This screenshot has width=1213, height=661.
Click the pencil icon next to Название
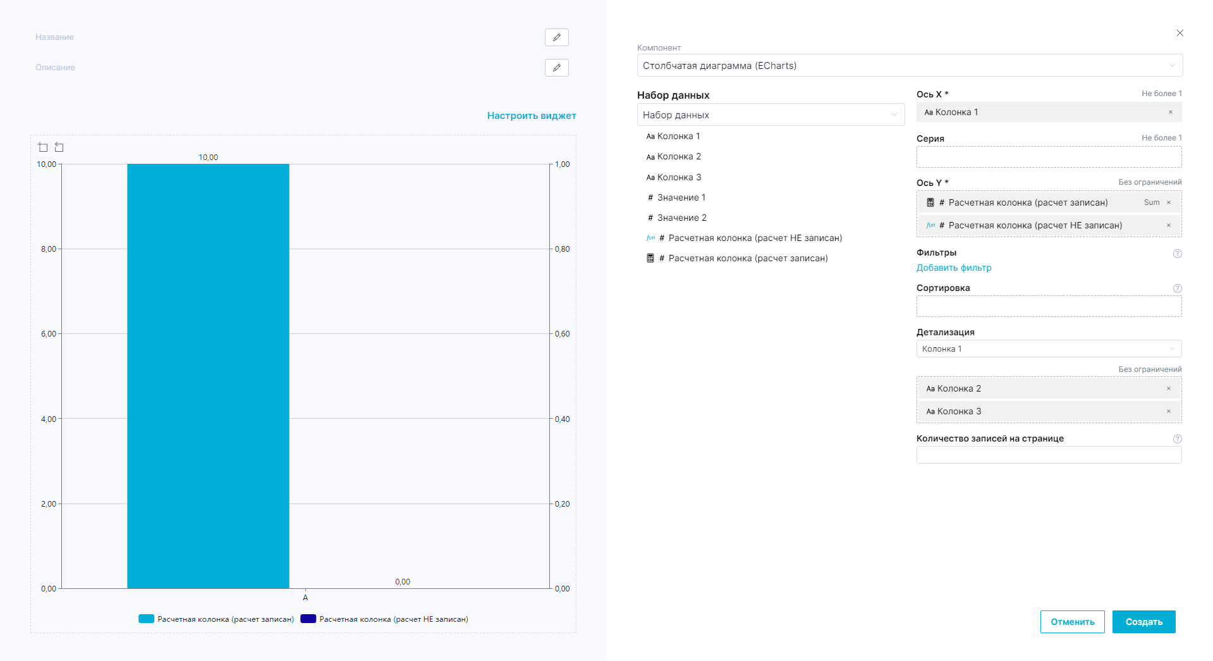[x=556, y=37]
